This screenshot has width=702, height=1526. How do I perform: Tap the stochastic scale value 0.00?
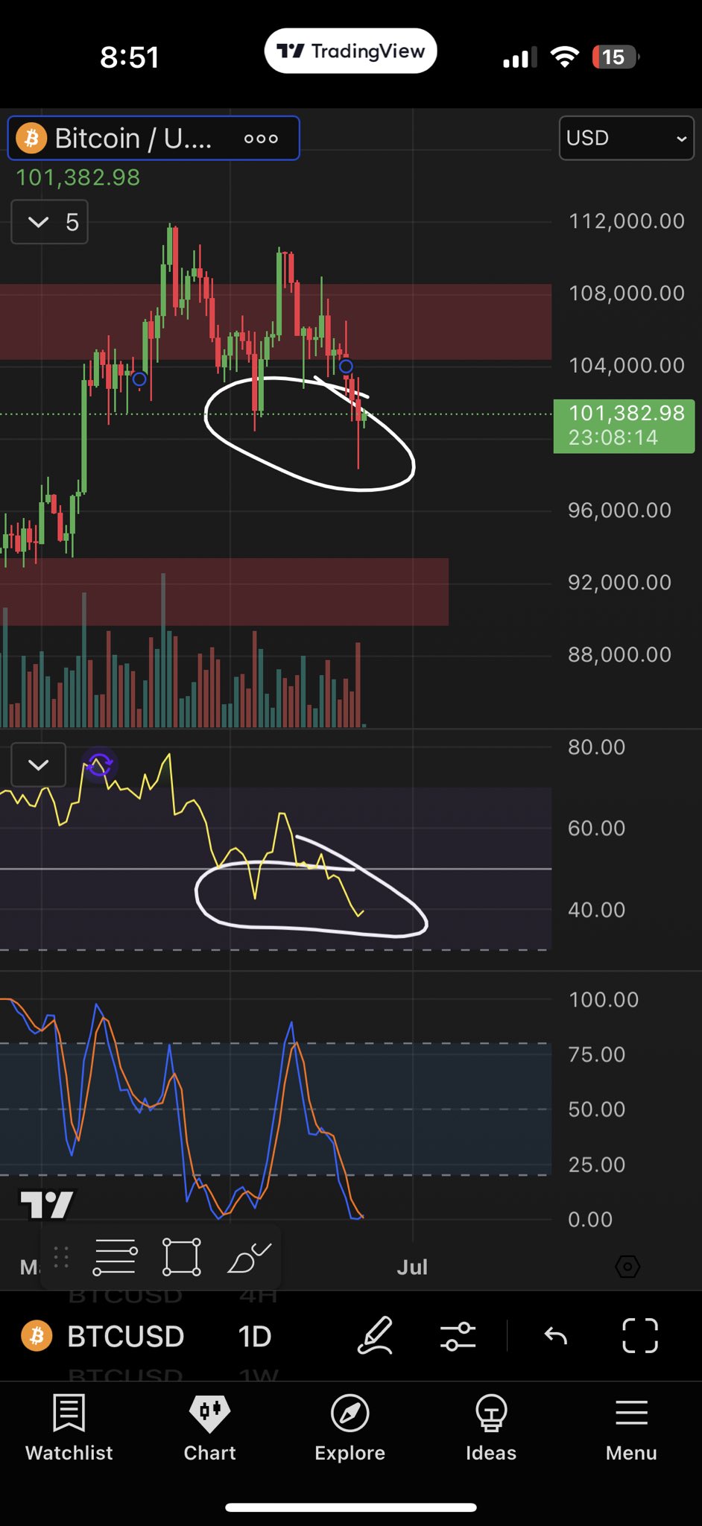pyautogui.click(x=590, y=1220)
